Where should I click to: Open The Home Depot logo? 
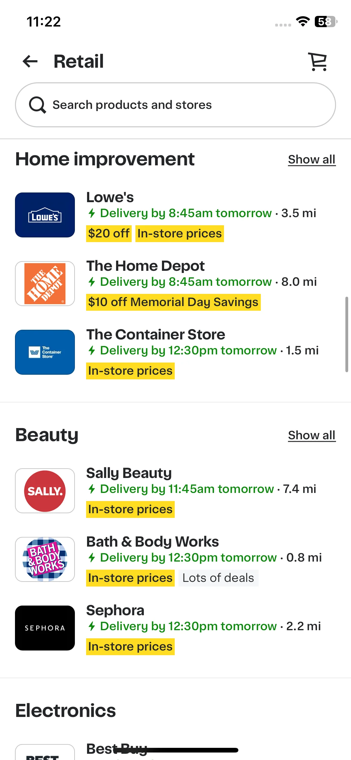point(45,284)
